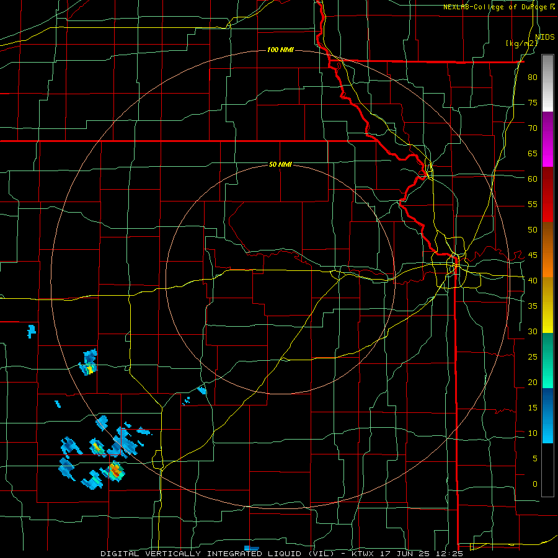The height and width of the screenshot is (558, 558).
Task: Click the KTWX radar site identifier
Action: (x=363, y=554)
